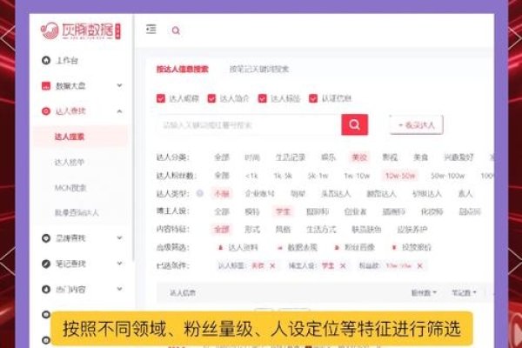Expand the 数据大盘 menu chevron

click(x=119, y=85)
